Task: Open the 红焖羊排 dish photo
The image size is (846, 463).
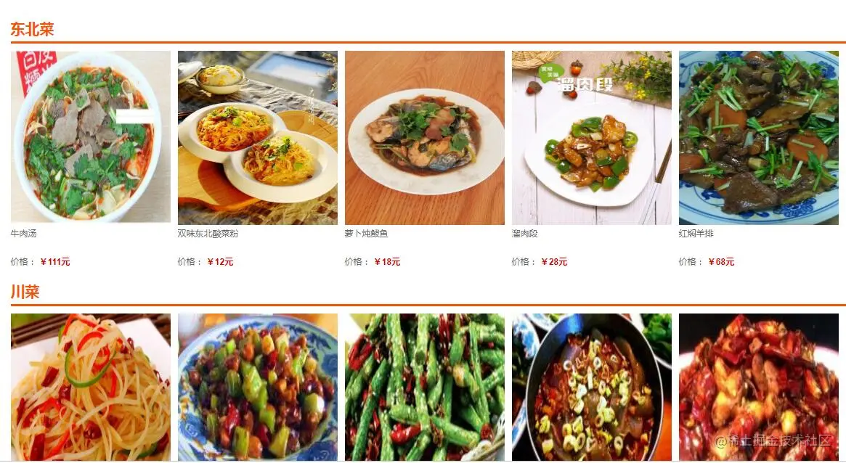Action: tap(759, 137)
